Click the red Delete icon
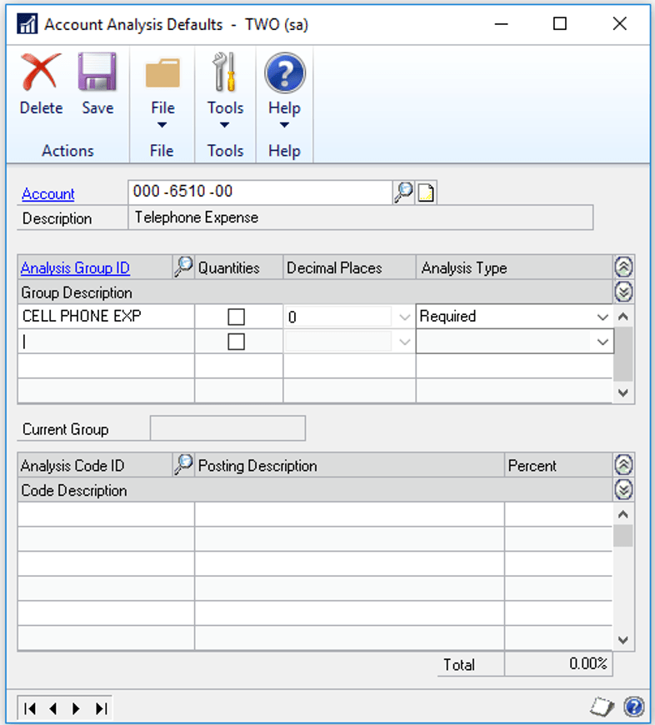The width and height of the screenshot is (655, 725). pos(41,74)
